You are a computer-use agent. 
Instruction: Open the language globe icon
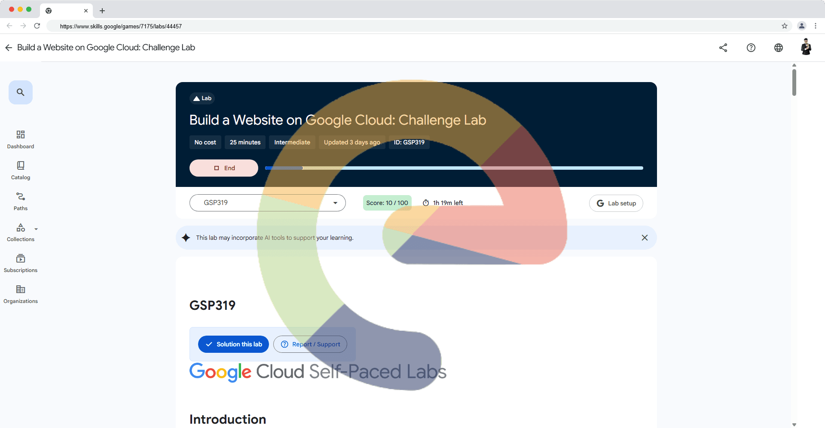tap(779, 48)
